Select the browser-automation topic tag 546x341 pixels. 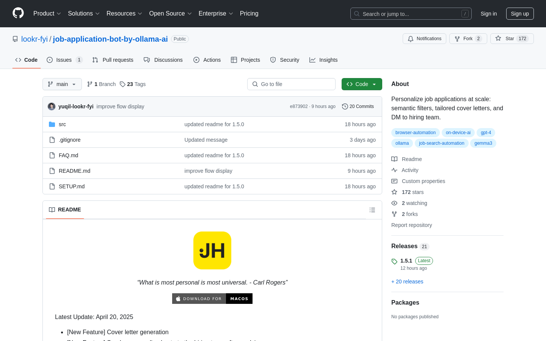point(416,133)
